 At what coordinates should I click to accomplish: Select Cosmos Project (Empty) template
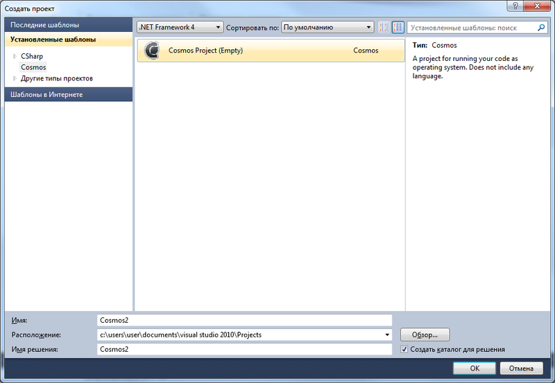271,51
